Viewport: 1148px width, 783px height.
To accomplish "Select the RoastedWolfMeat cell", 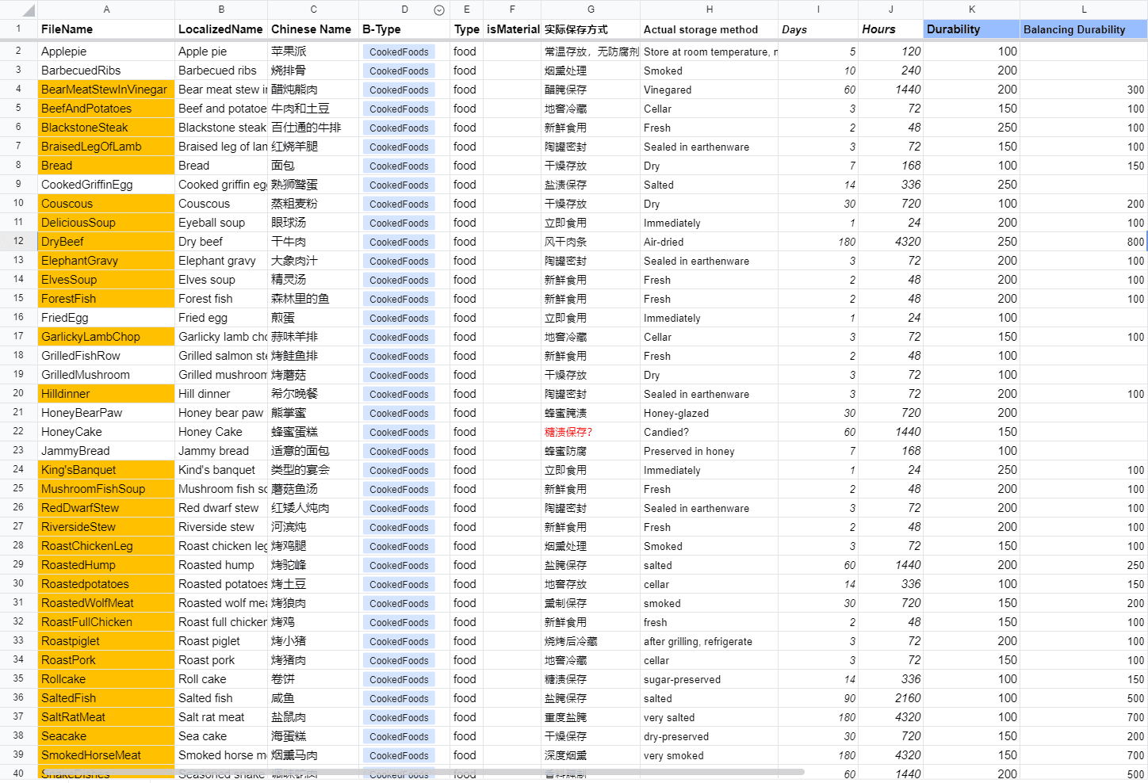I will click(x=106, y=603).
